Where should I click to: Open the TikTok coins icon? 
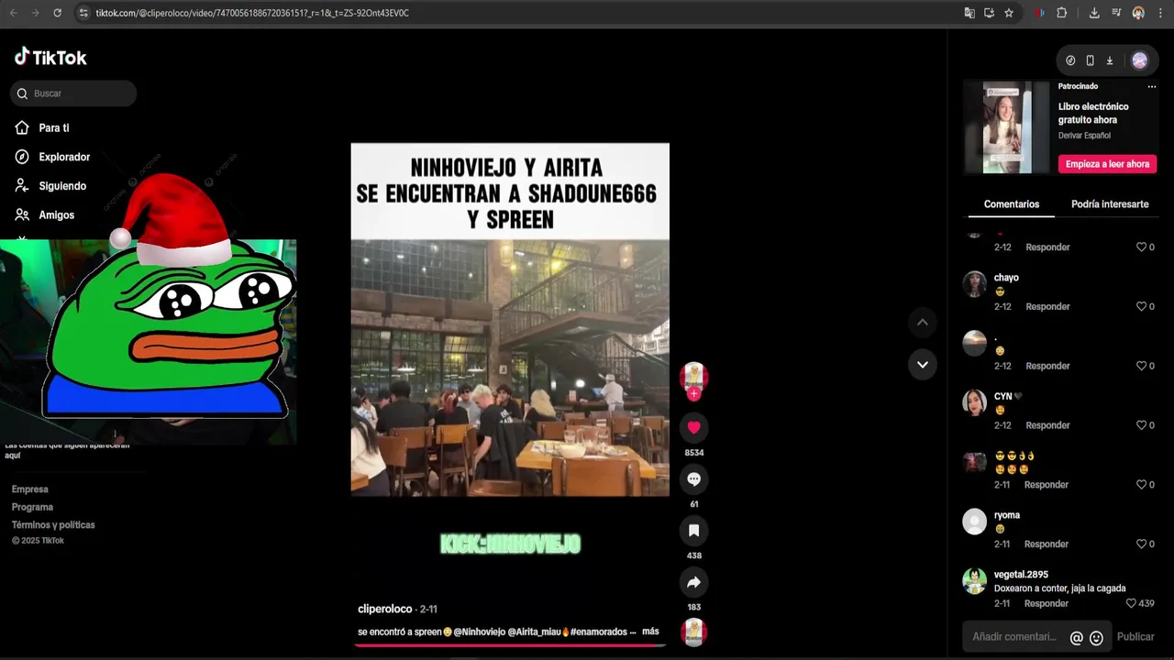[x=1070, y=60]
